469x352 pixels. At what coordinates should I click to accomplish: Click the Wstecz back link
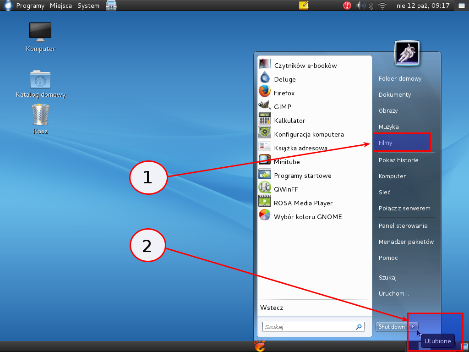272,308
